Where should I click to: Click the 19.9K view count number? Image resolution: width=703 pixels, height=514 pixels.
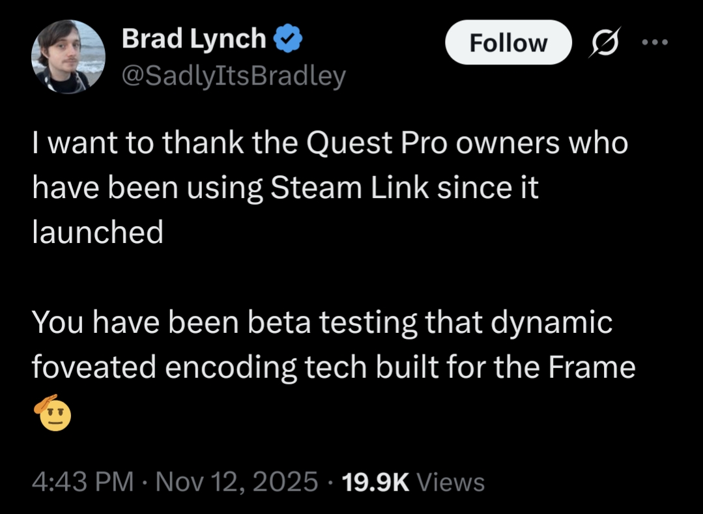(x=375, y=483)
